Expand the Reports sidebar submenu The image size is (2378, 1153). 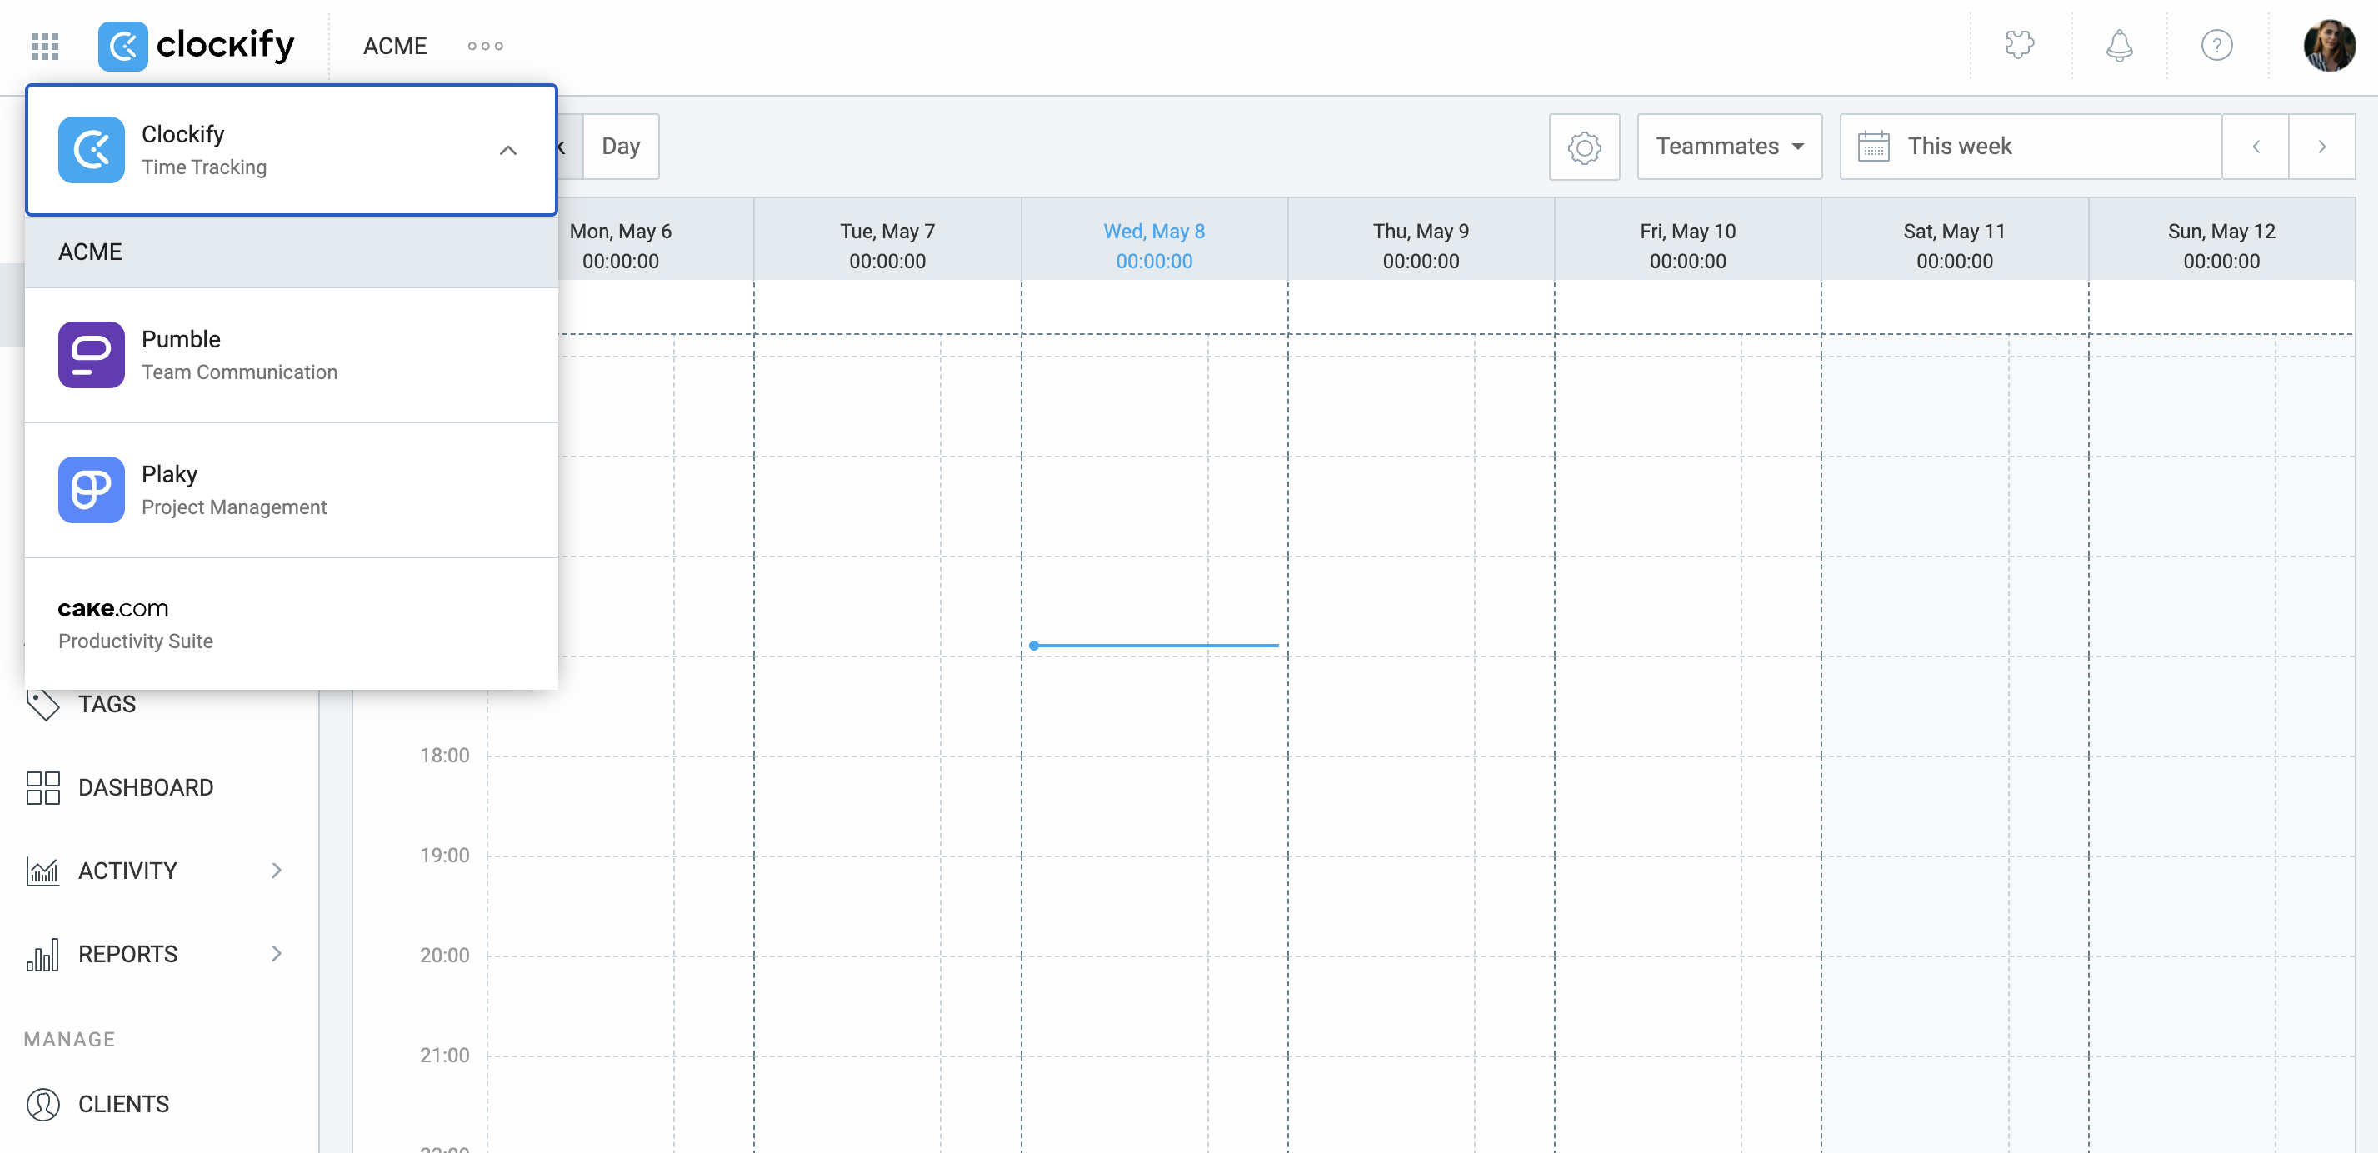click(276, 953)
